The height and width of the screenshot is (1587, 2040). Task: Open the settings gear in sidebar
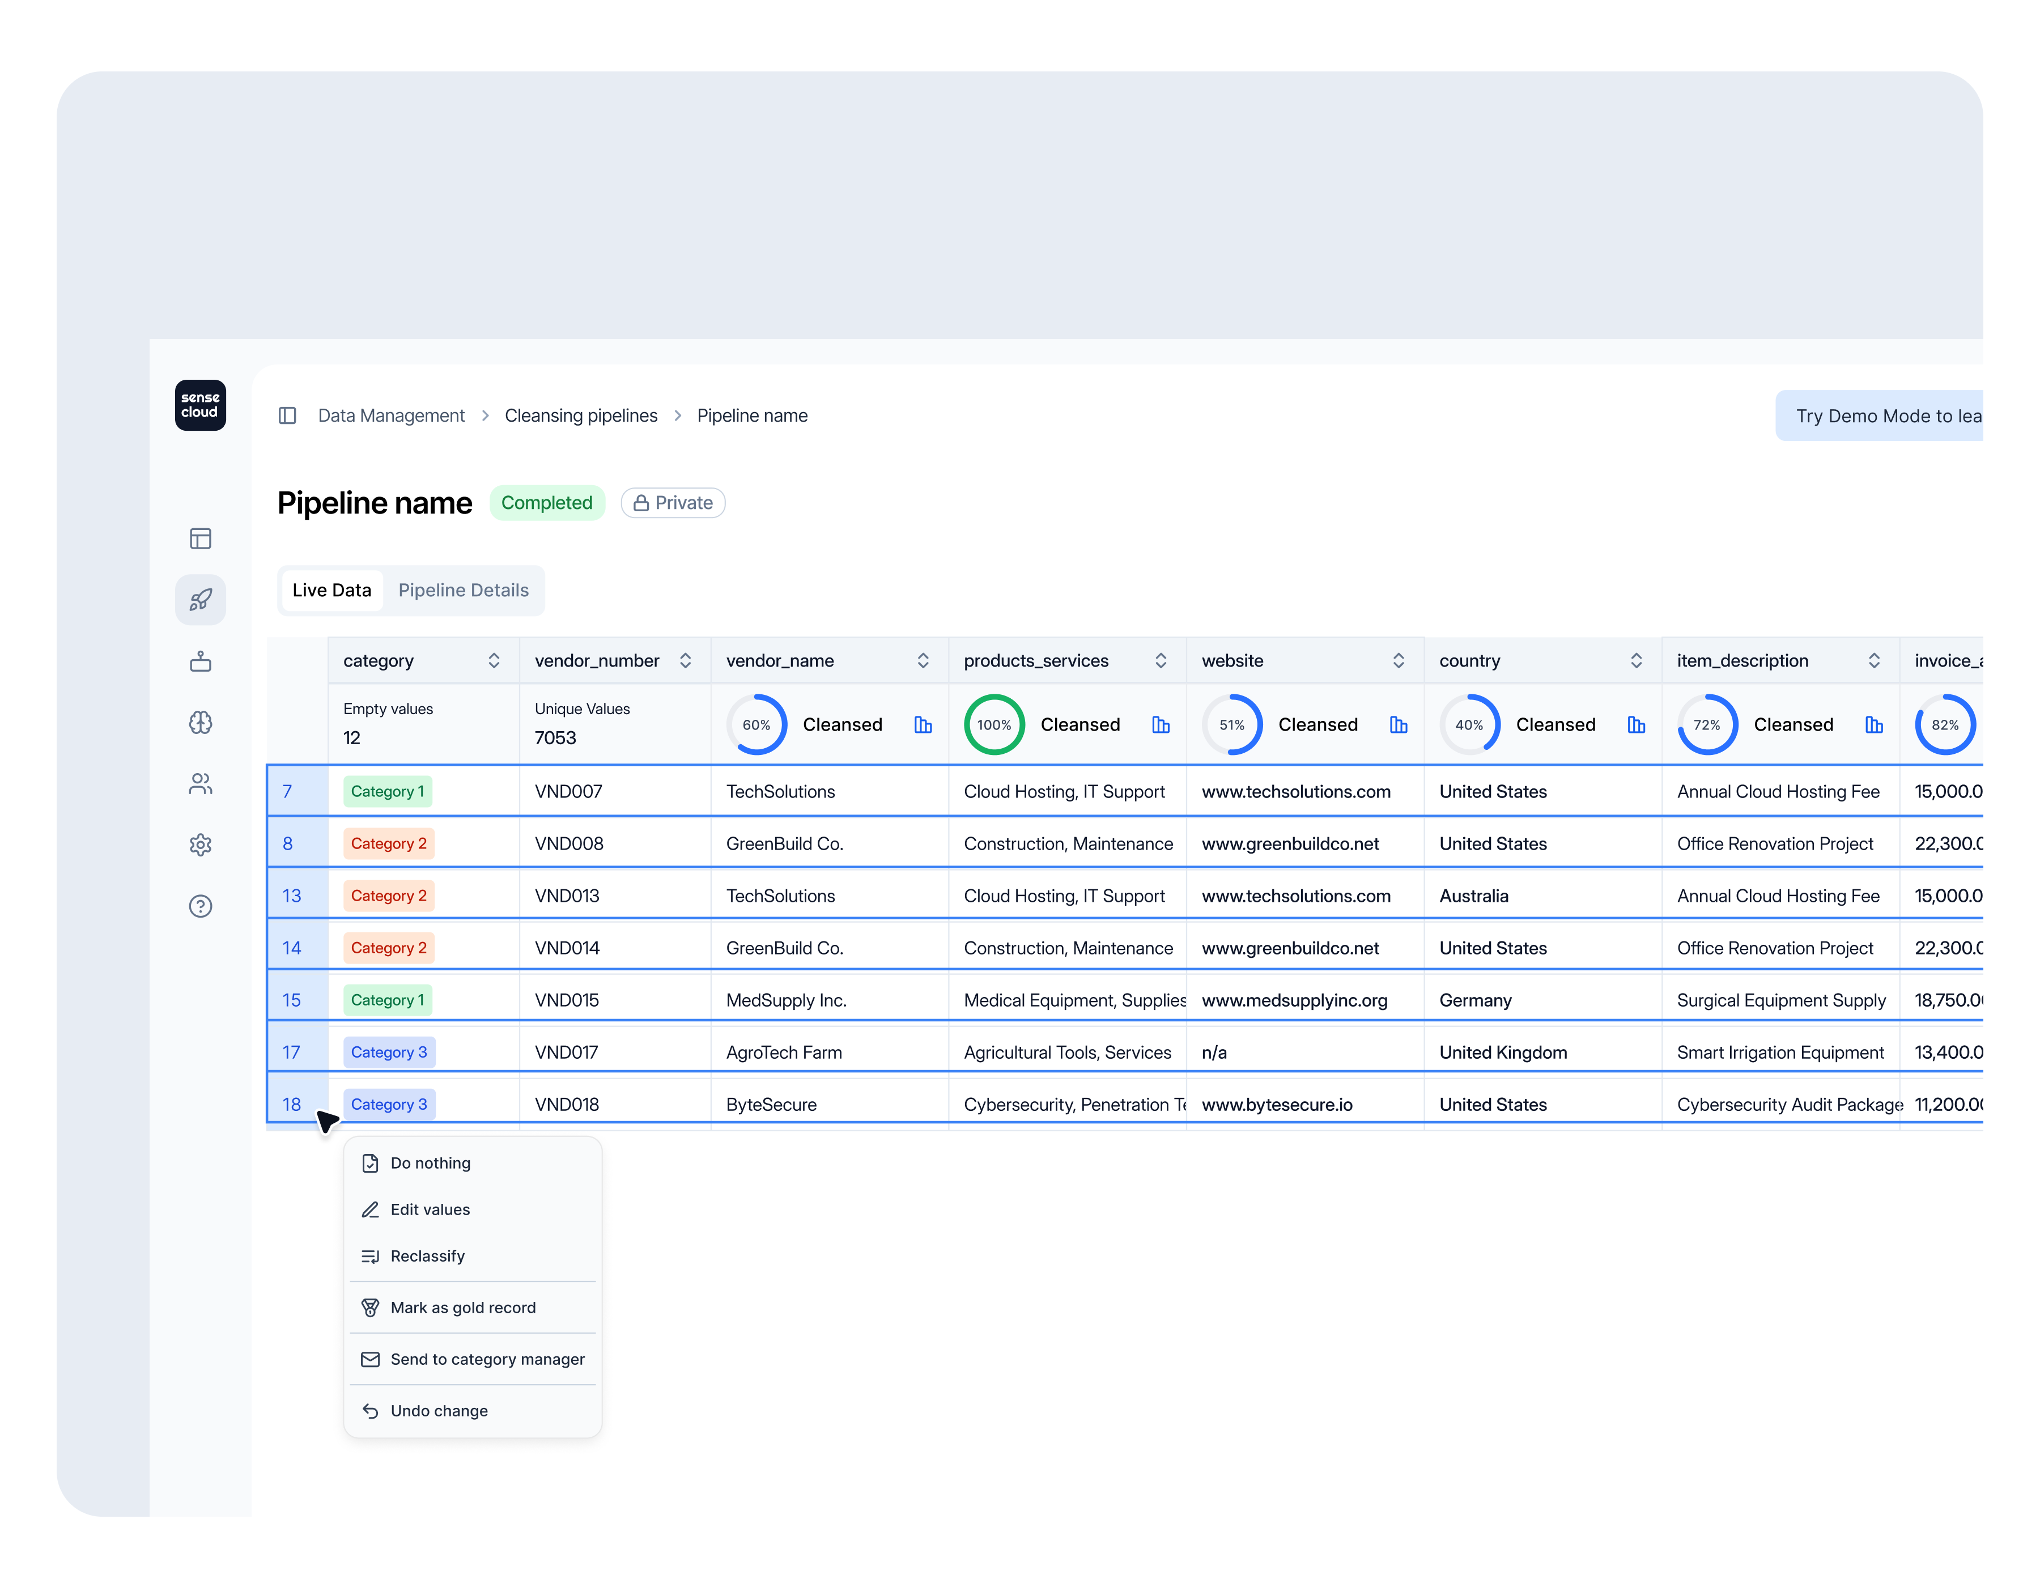[200, 845]
